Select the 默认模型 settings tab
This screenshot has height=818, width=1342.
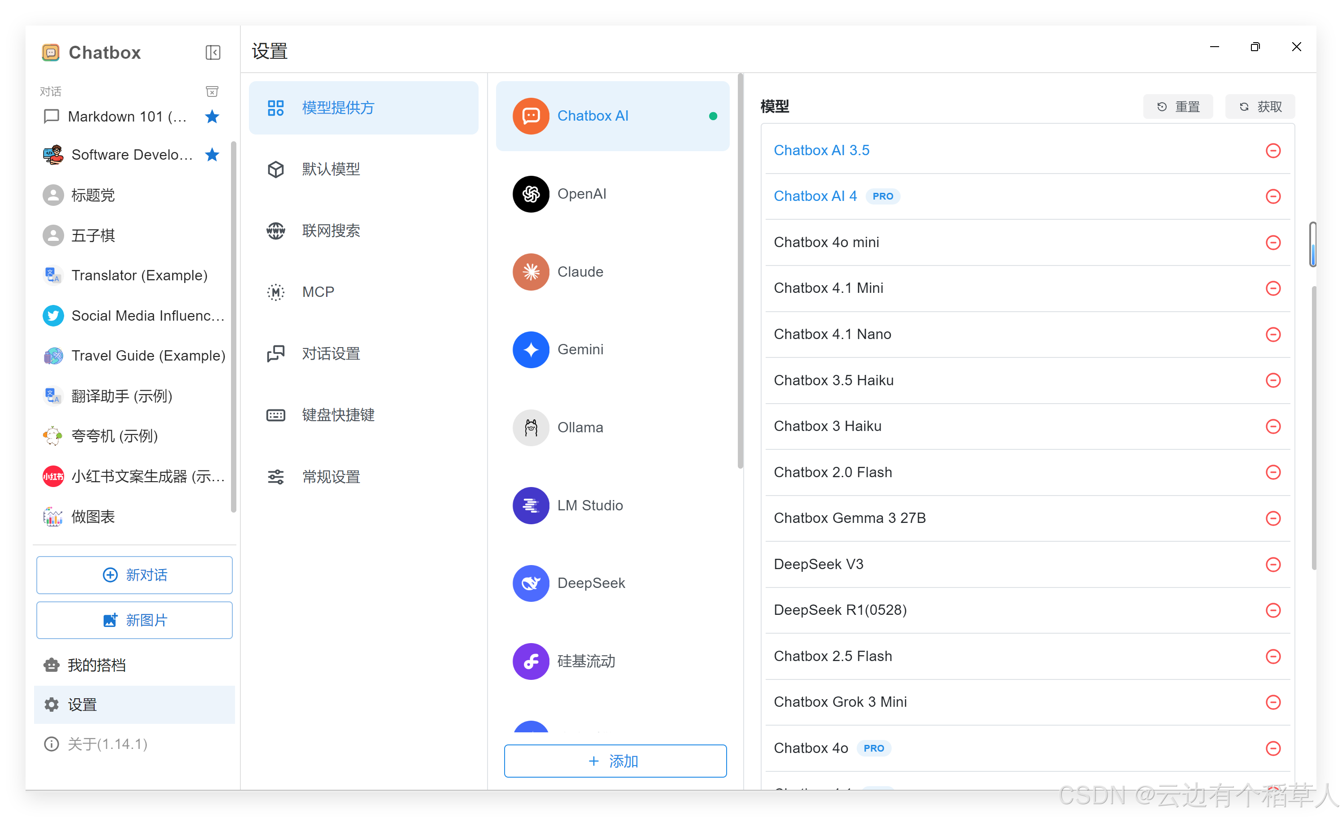363,169
